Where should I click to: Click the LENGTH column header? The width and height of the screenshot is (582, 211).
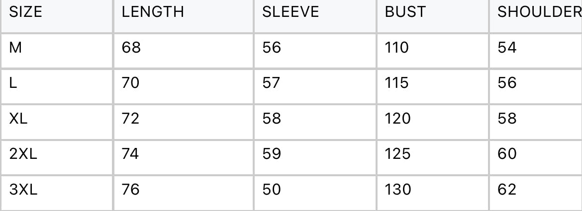(x=153, y=12)
